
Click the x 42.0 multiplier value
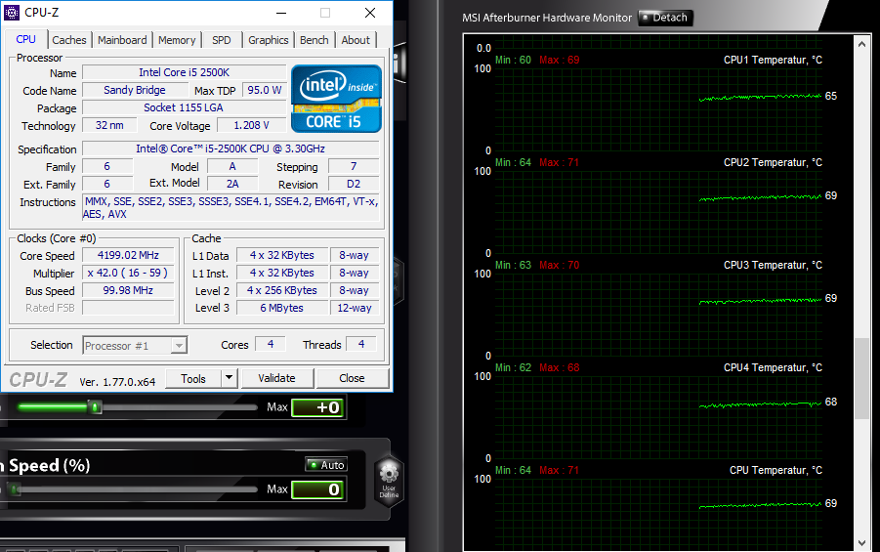tap(128, 273)
